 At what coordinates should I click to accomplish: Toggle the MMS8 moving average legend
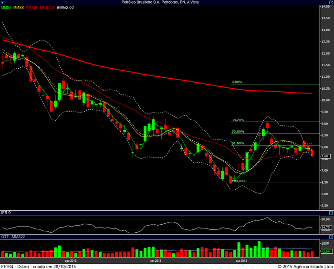[19, 8]
